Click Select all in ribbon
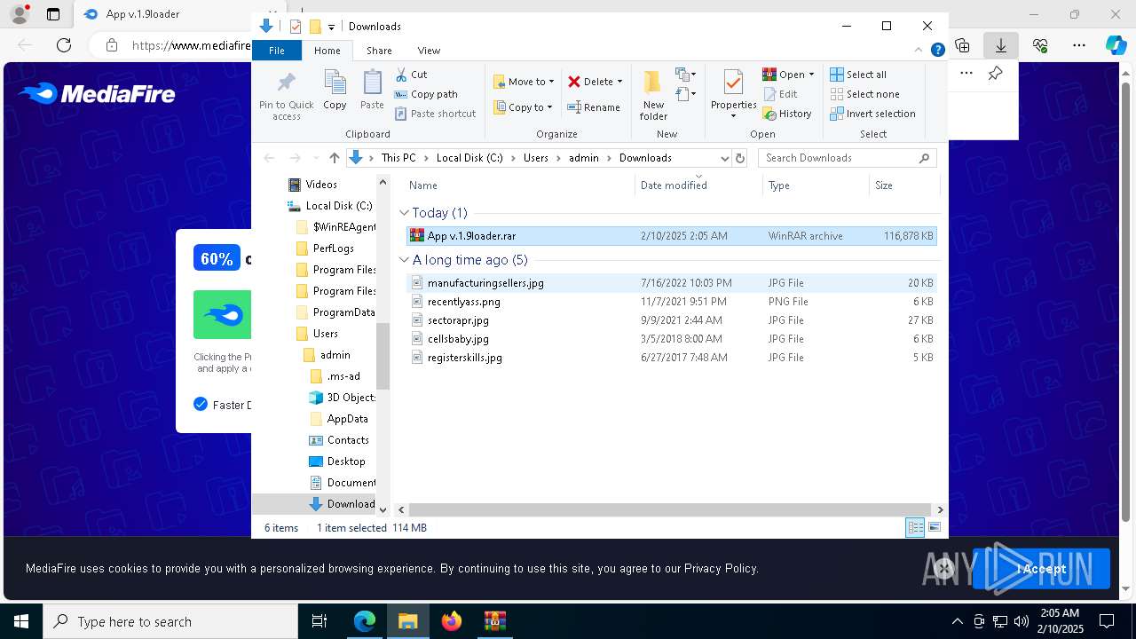Screen dimensions: 1136x639 (x=858, y=75)
